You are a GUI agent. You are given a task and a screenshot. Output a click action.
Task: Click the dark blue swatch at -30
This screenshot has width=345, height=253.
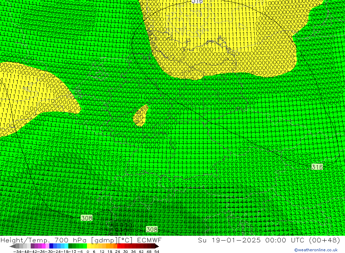tap(51, 246)
